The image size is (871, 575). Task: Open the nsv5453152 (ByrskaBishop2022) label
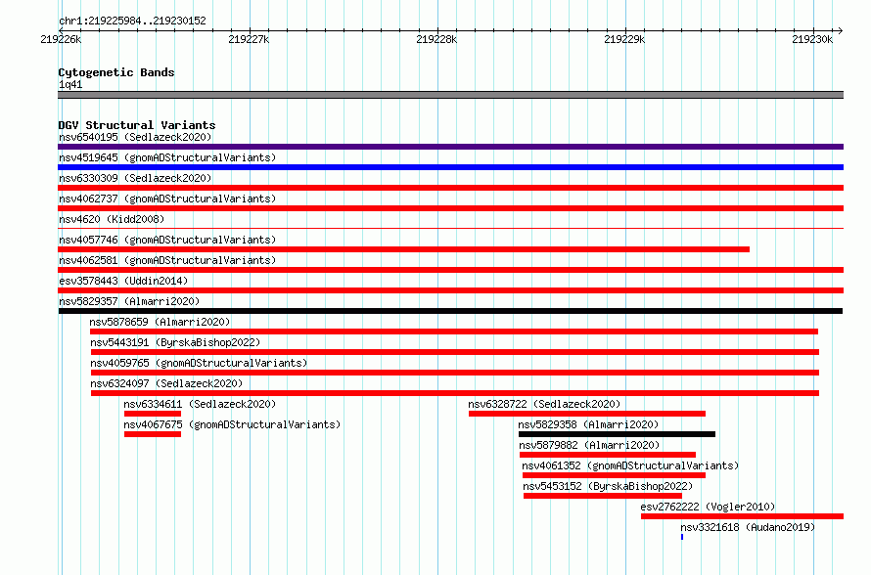click(608, 486)
